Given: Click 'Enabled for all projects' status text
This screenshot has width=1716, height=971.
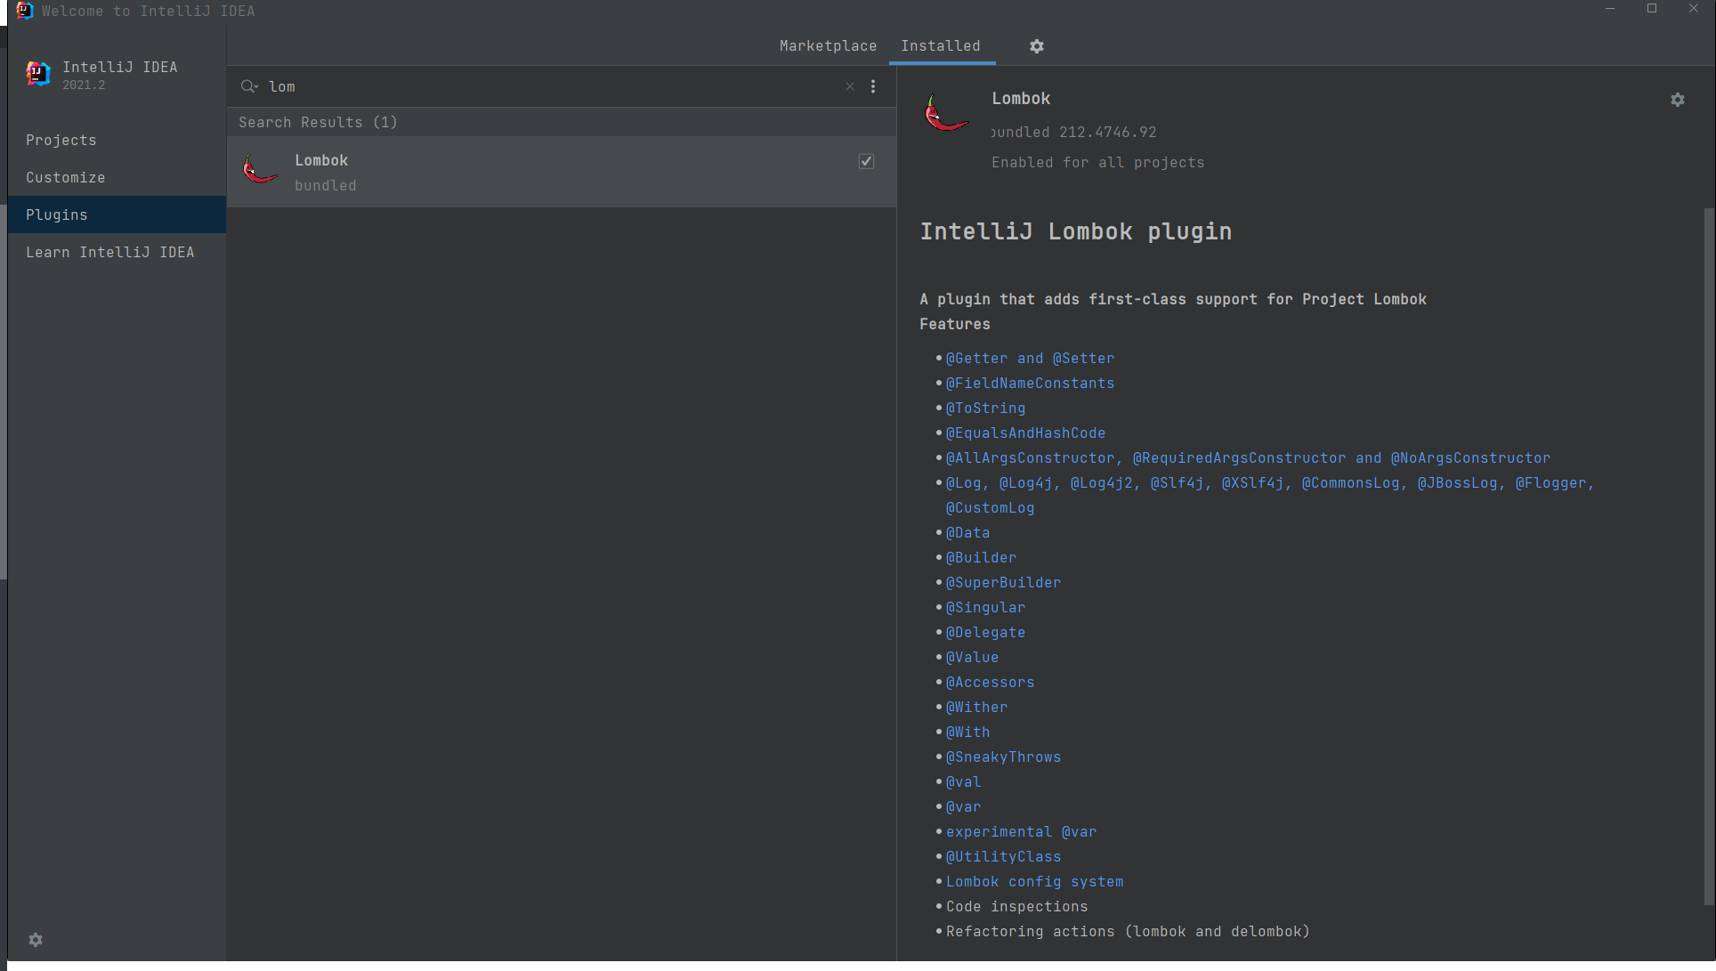Looking at the screenshot, I should pyautogui.click(x=1098, y=163).
